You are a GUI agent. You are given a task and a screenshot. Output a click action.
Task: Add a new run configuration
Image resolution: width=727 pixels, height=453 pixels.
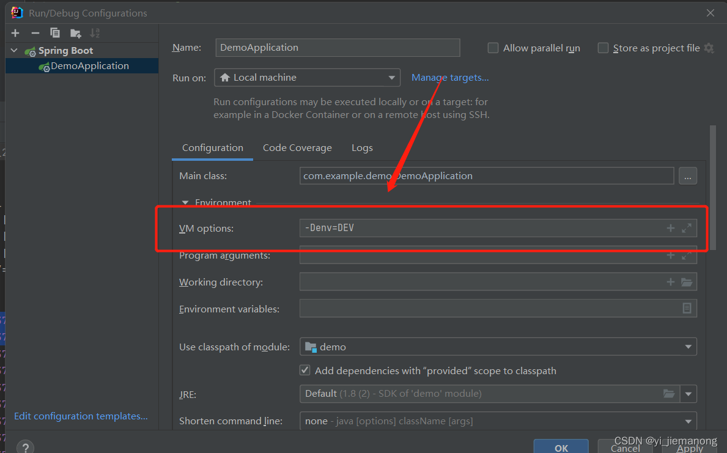[x=15, y=32]
